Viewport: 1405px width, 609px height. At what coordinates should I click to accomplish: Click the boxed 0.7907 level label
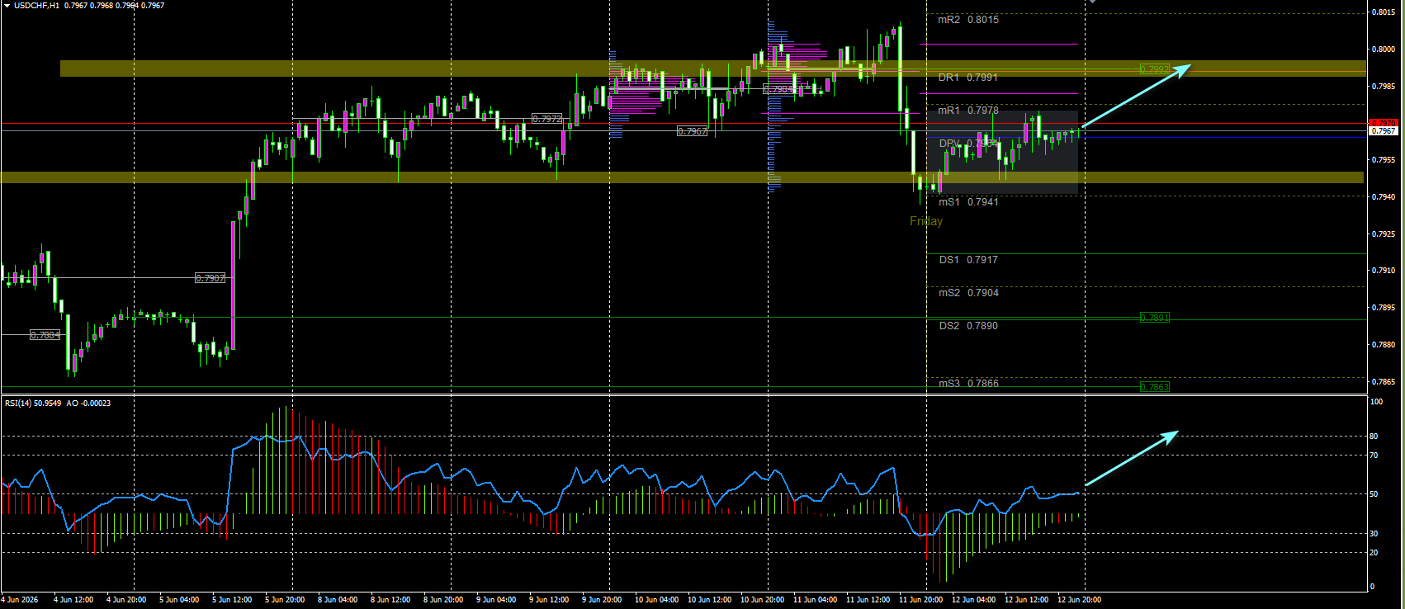point(211,278)
